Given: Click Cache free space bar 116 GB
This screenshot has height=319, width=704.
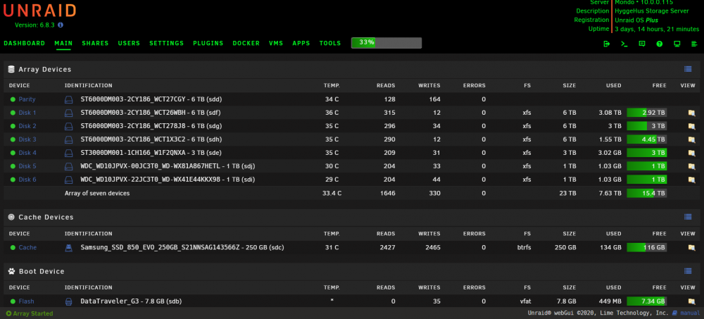Looking at the screenshot, I should (x=646, y=248).
